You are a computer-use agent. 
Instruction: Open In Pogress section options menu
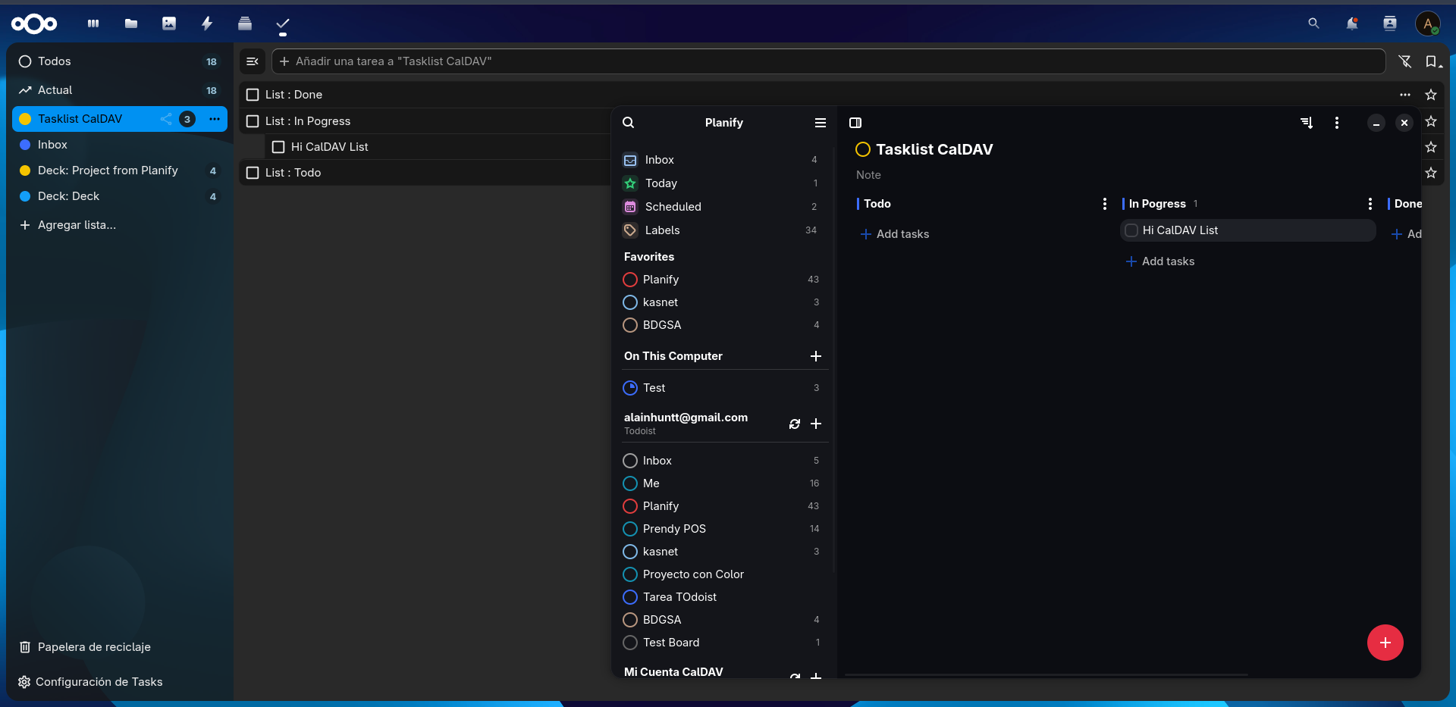tap(1370, 204)
